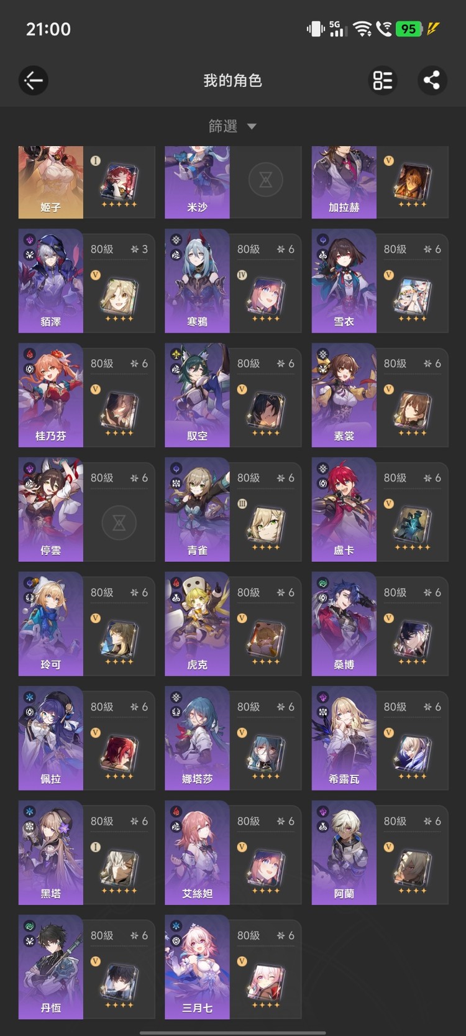466x1036 pixels.
Task: Open 貊澤 character details
Action: coord(86,281)
